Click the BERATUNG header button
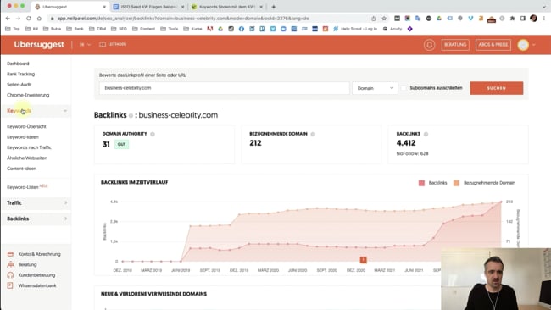Viewport: 551px width, 310px height. tap(455, 45)
